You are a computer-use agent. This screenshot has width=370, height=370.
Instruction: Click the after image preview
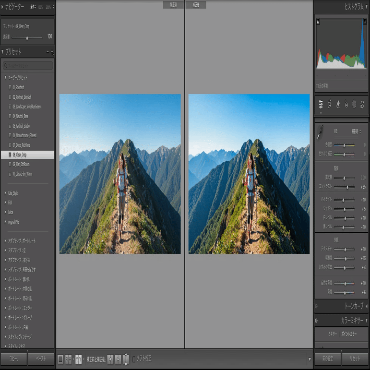point(249,174)
